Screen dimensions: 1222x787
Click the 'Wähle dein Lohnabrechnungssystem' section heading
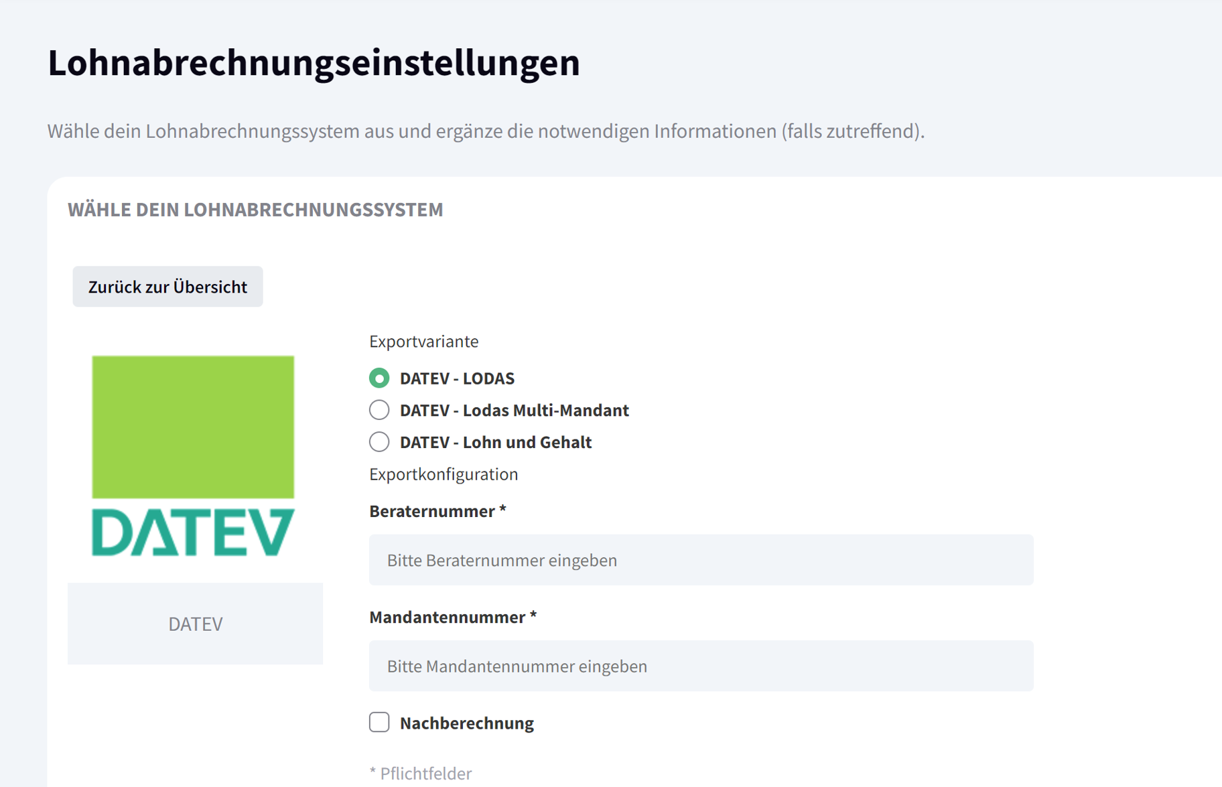click(x=255, y=210)
